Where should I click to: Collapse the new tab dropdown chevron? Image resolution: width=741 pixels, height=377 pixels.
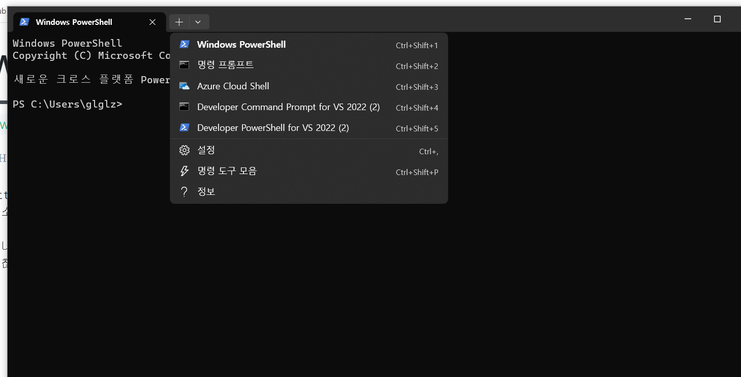[x=199, y=22]
